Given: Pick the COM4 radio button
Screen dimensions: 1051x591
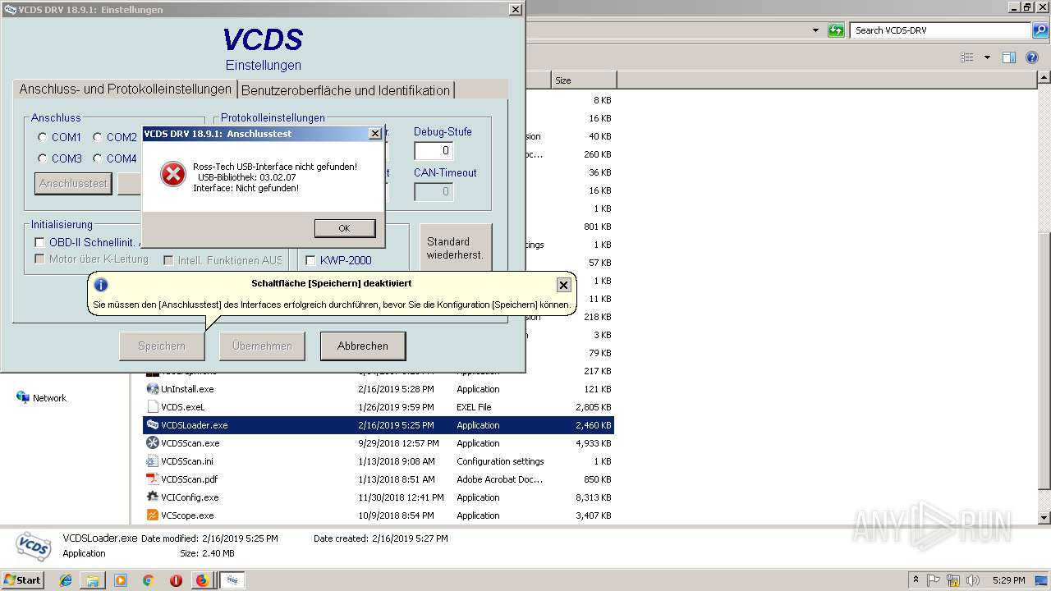Looking at the screenshot, I should click(x=98, y=158).
